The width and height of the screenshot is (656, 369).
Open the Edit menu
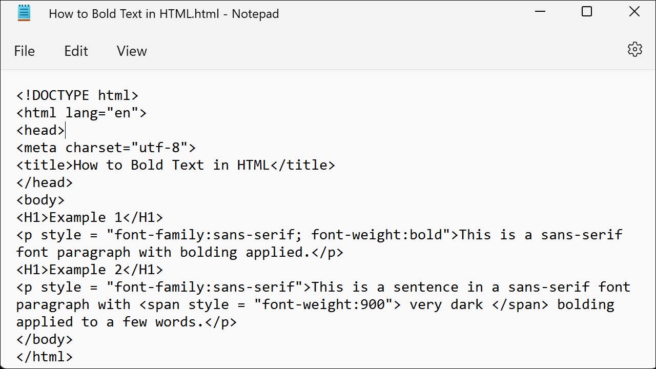point(76,51)
